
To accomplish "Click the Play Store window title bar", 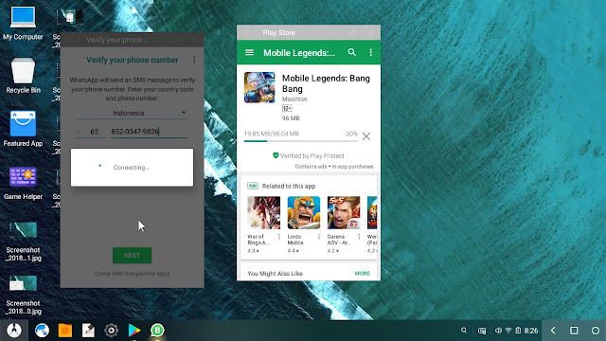I will click(x=309, y=32).
